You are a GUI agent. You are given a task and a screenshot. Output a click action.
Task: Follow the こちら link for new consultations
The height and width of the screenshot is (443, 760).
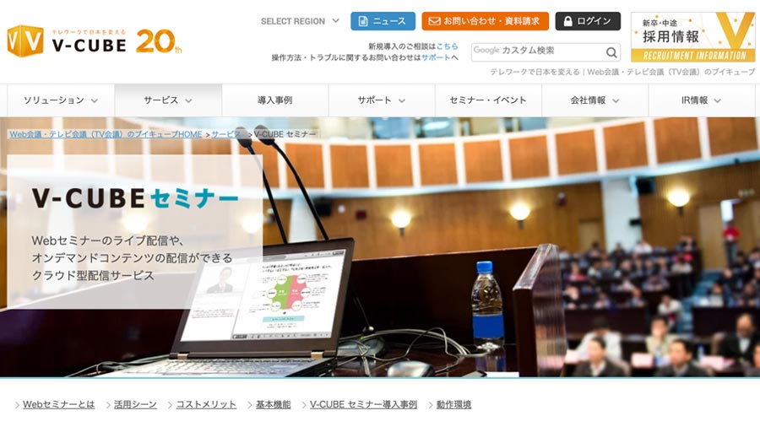(447, 46)
